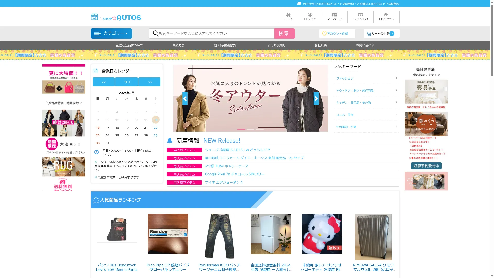
Task: Open RIMOWA SALSA suitcase thumbnail
Action: (x=373, y=237)
